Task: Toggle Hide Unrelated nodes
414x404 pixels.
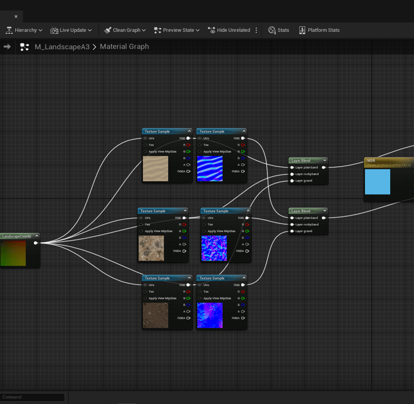Action: tap(229, 30)
